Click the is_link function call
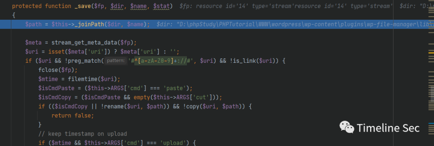 coord(245,61)
